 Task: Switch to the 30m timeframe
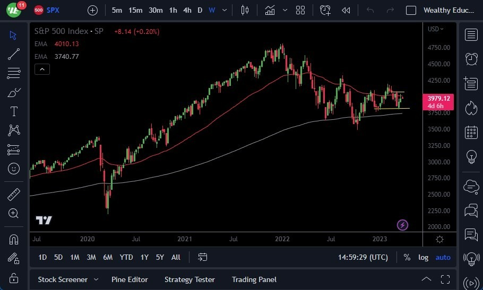(156, 11)
